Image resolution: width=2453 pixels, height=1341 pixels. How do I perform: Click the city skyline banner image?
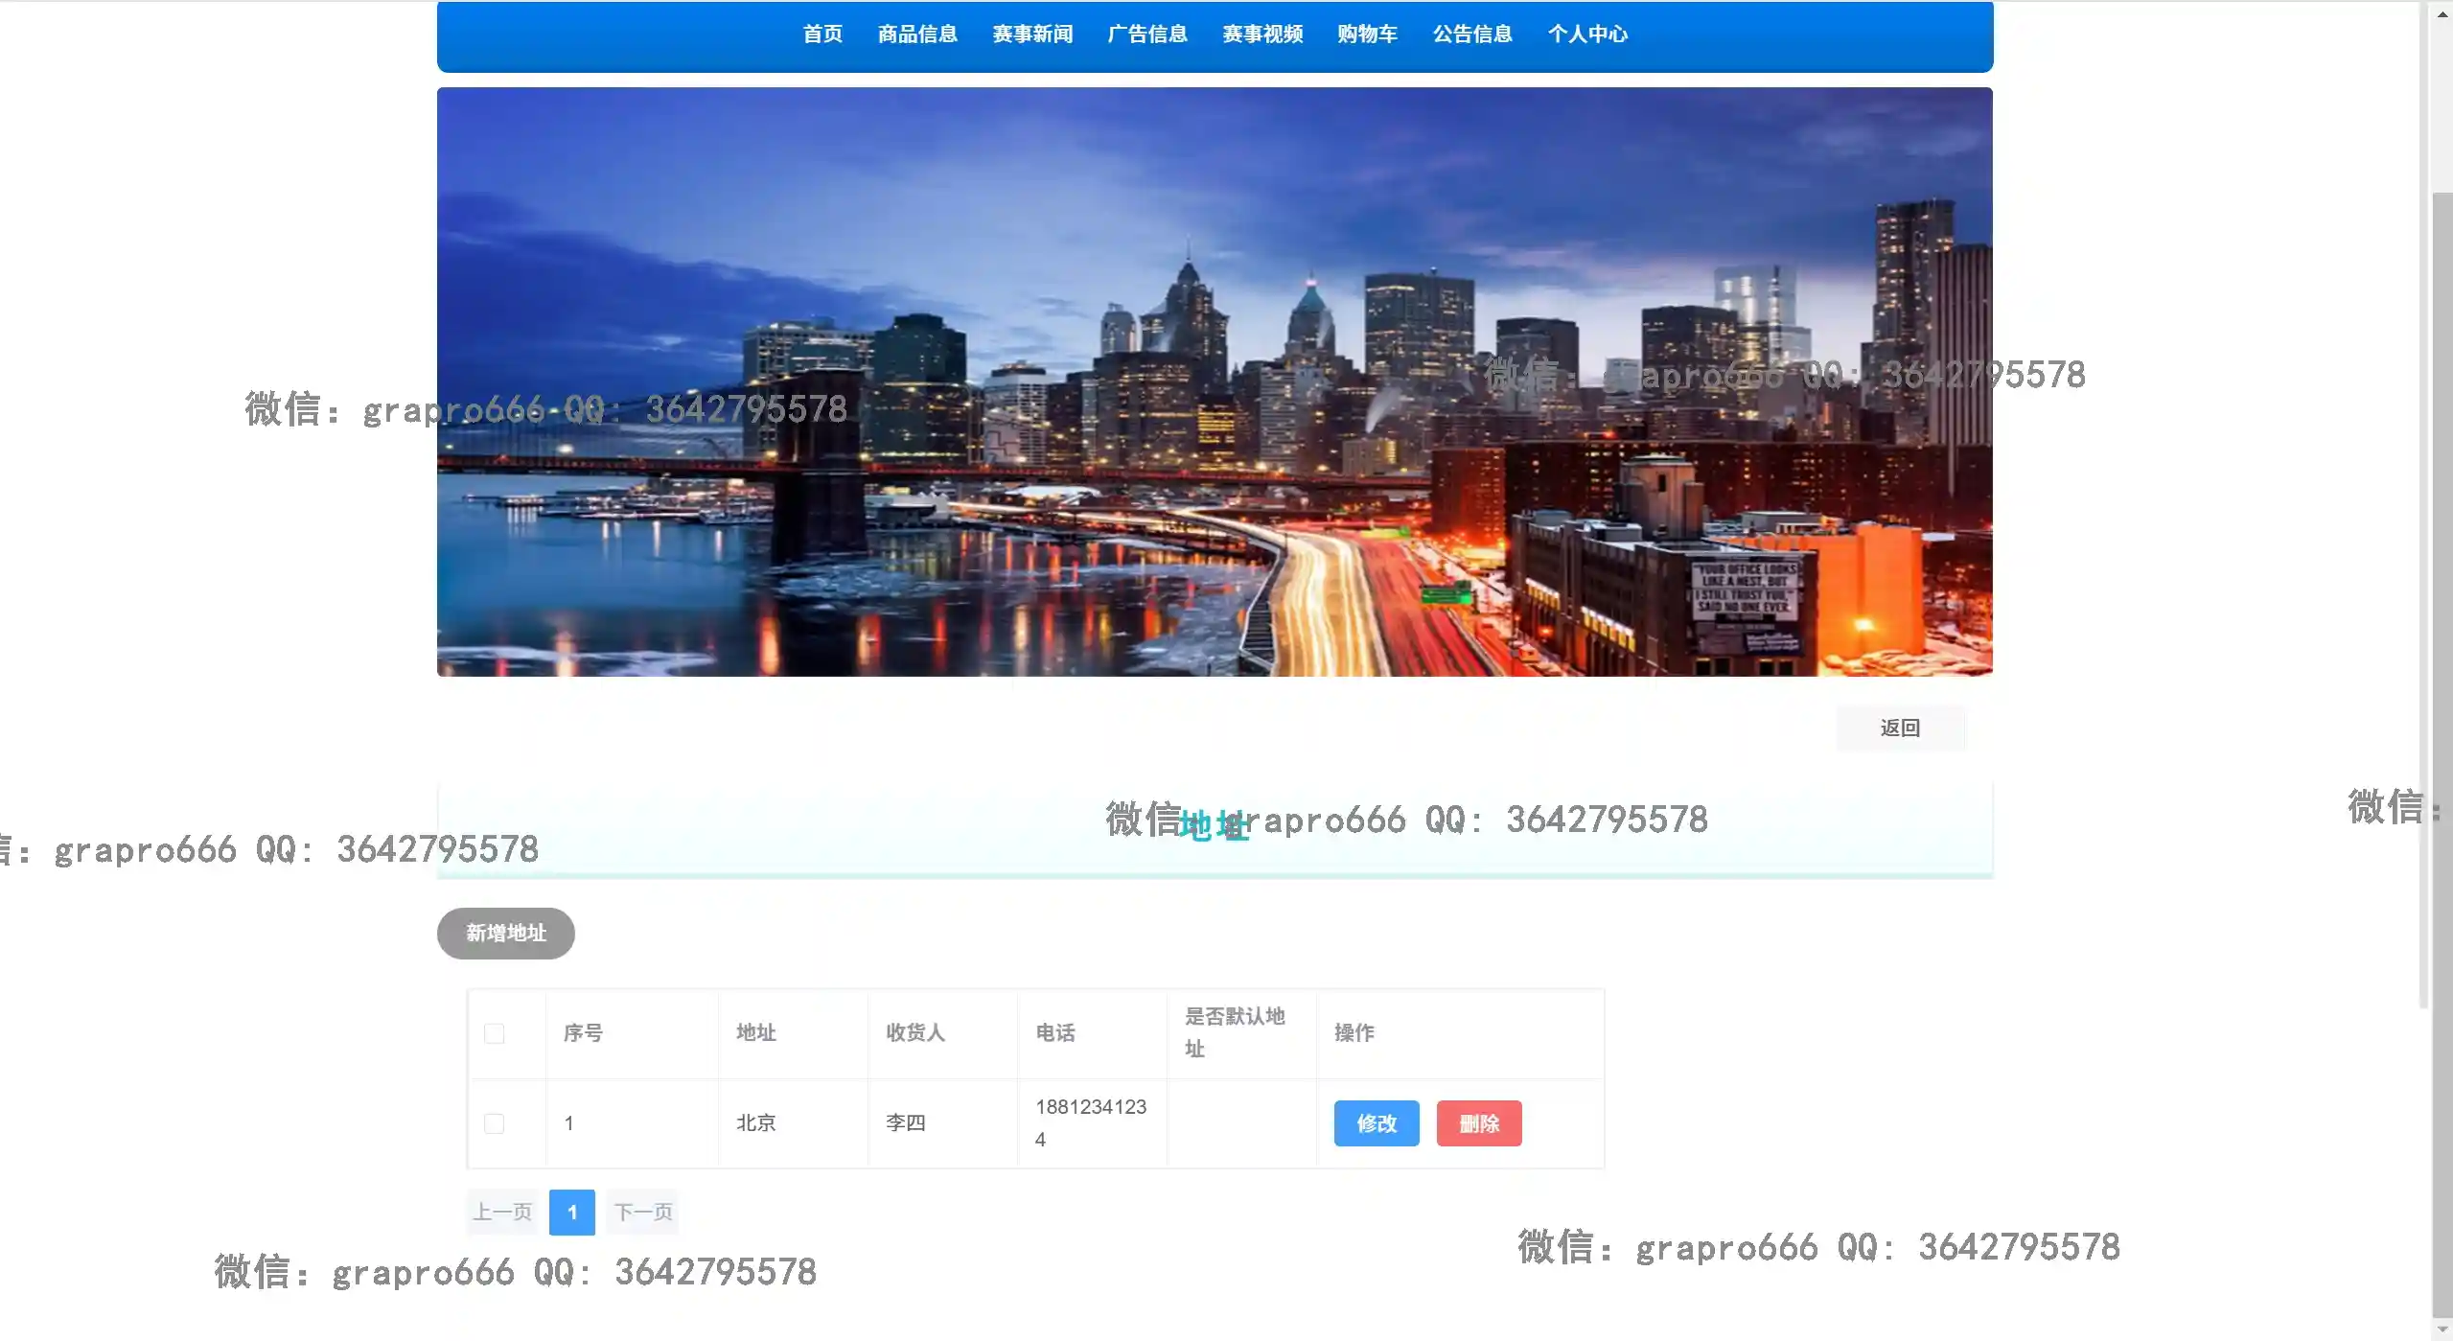pos(1215,381)
